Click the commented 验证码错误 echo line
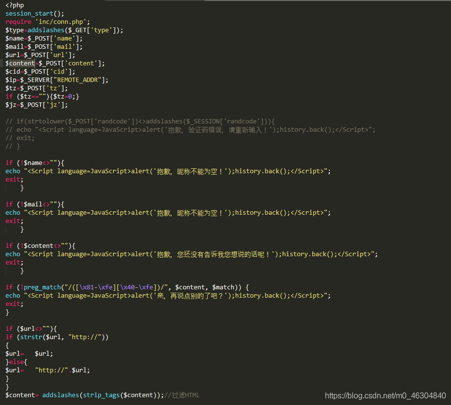 coord(190,130)
